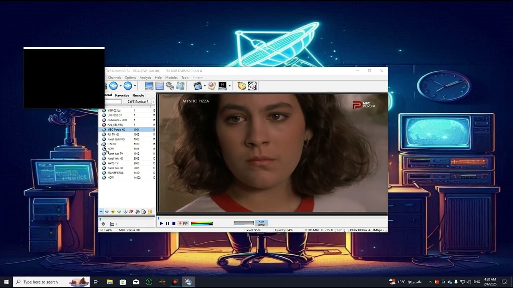The width and height of the screenshot is (513, 288).
Task: Click the minus icon below the channel list
Action: click(101, 212)
